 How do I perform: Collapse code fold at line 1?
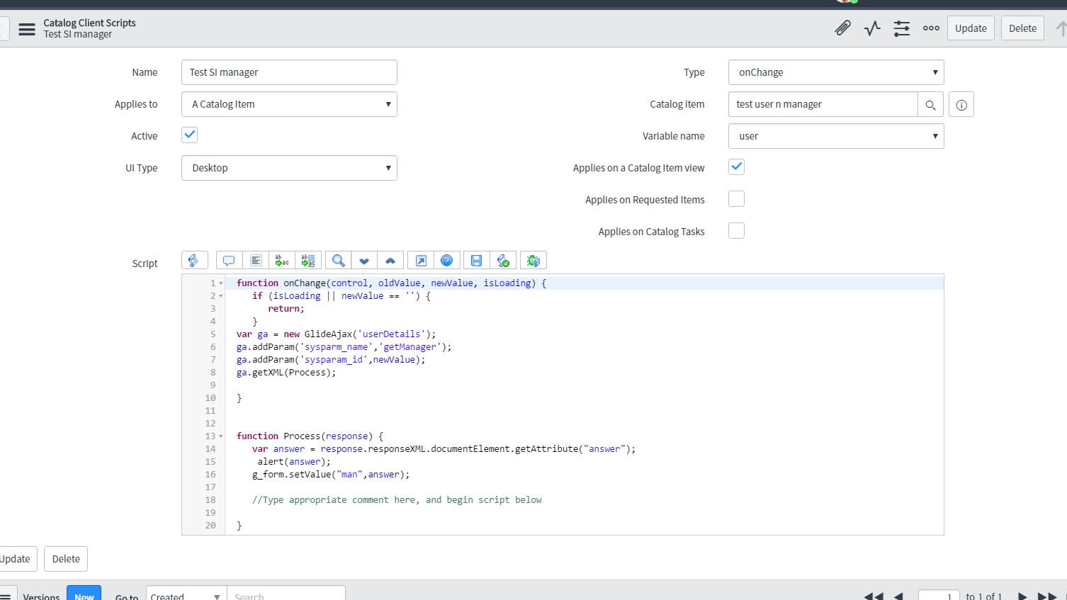pos(220,283)
